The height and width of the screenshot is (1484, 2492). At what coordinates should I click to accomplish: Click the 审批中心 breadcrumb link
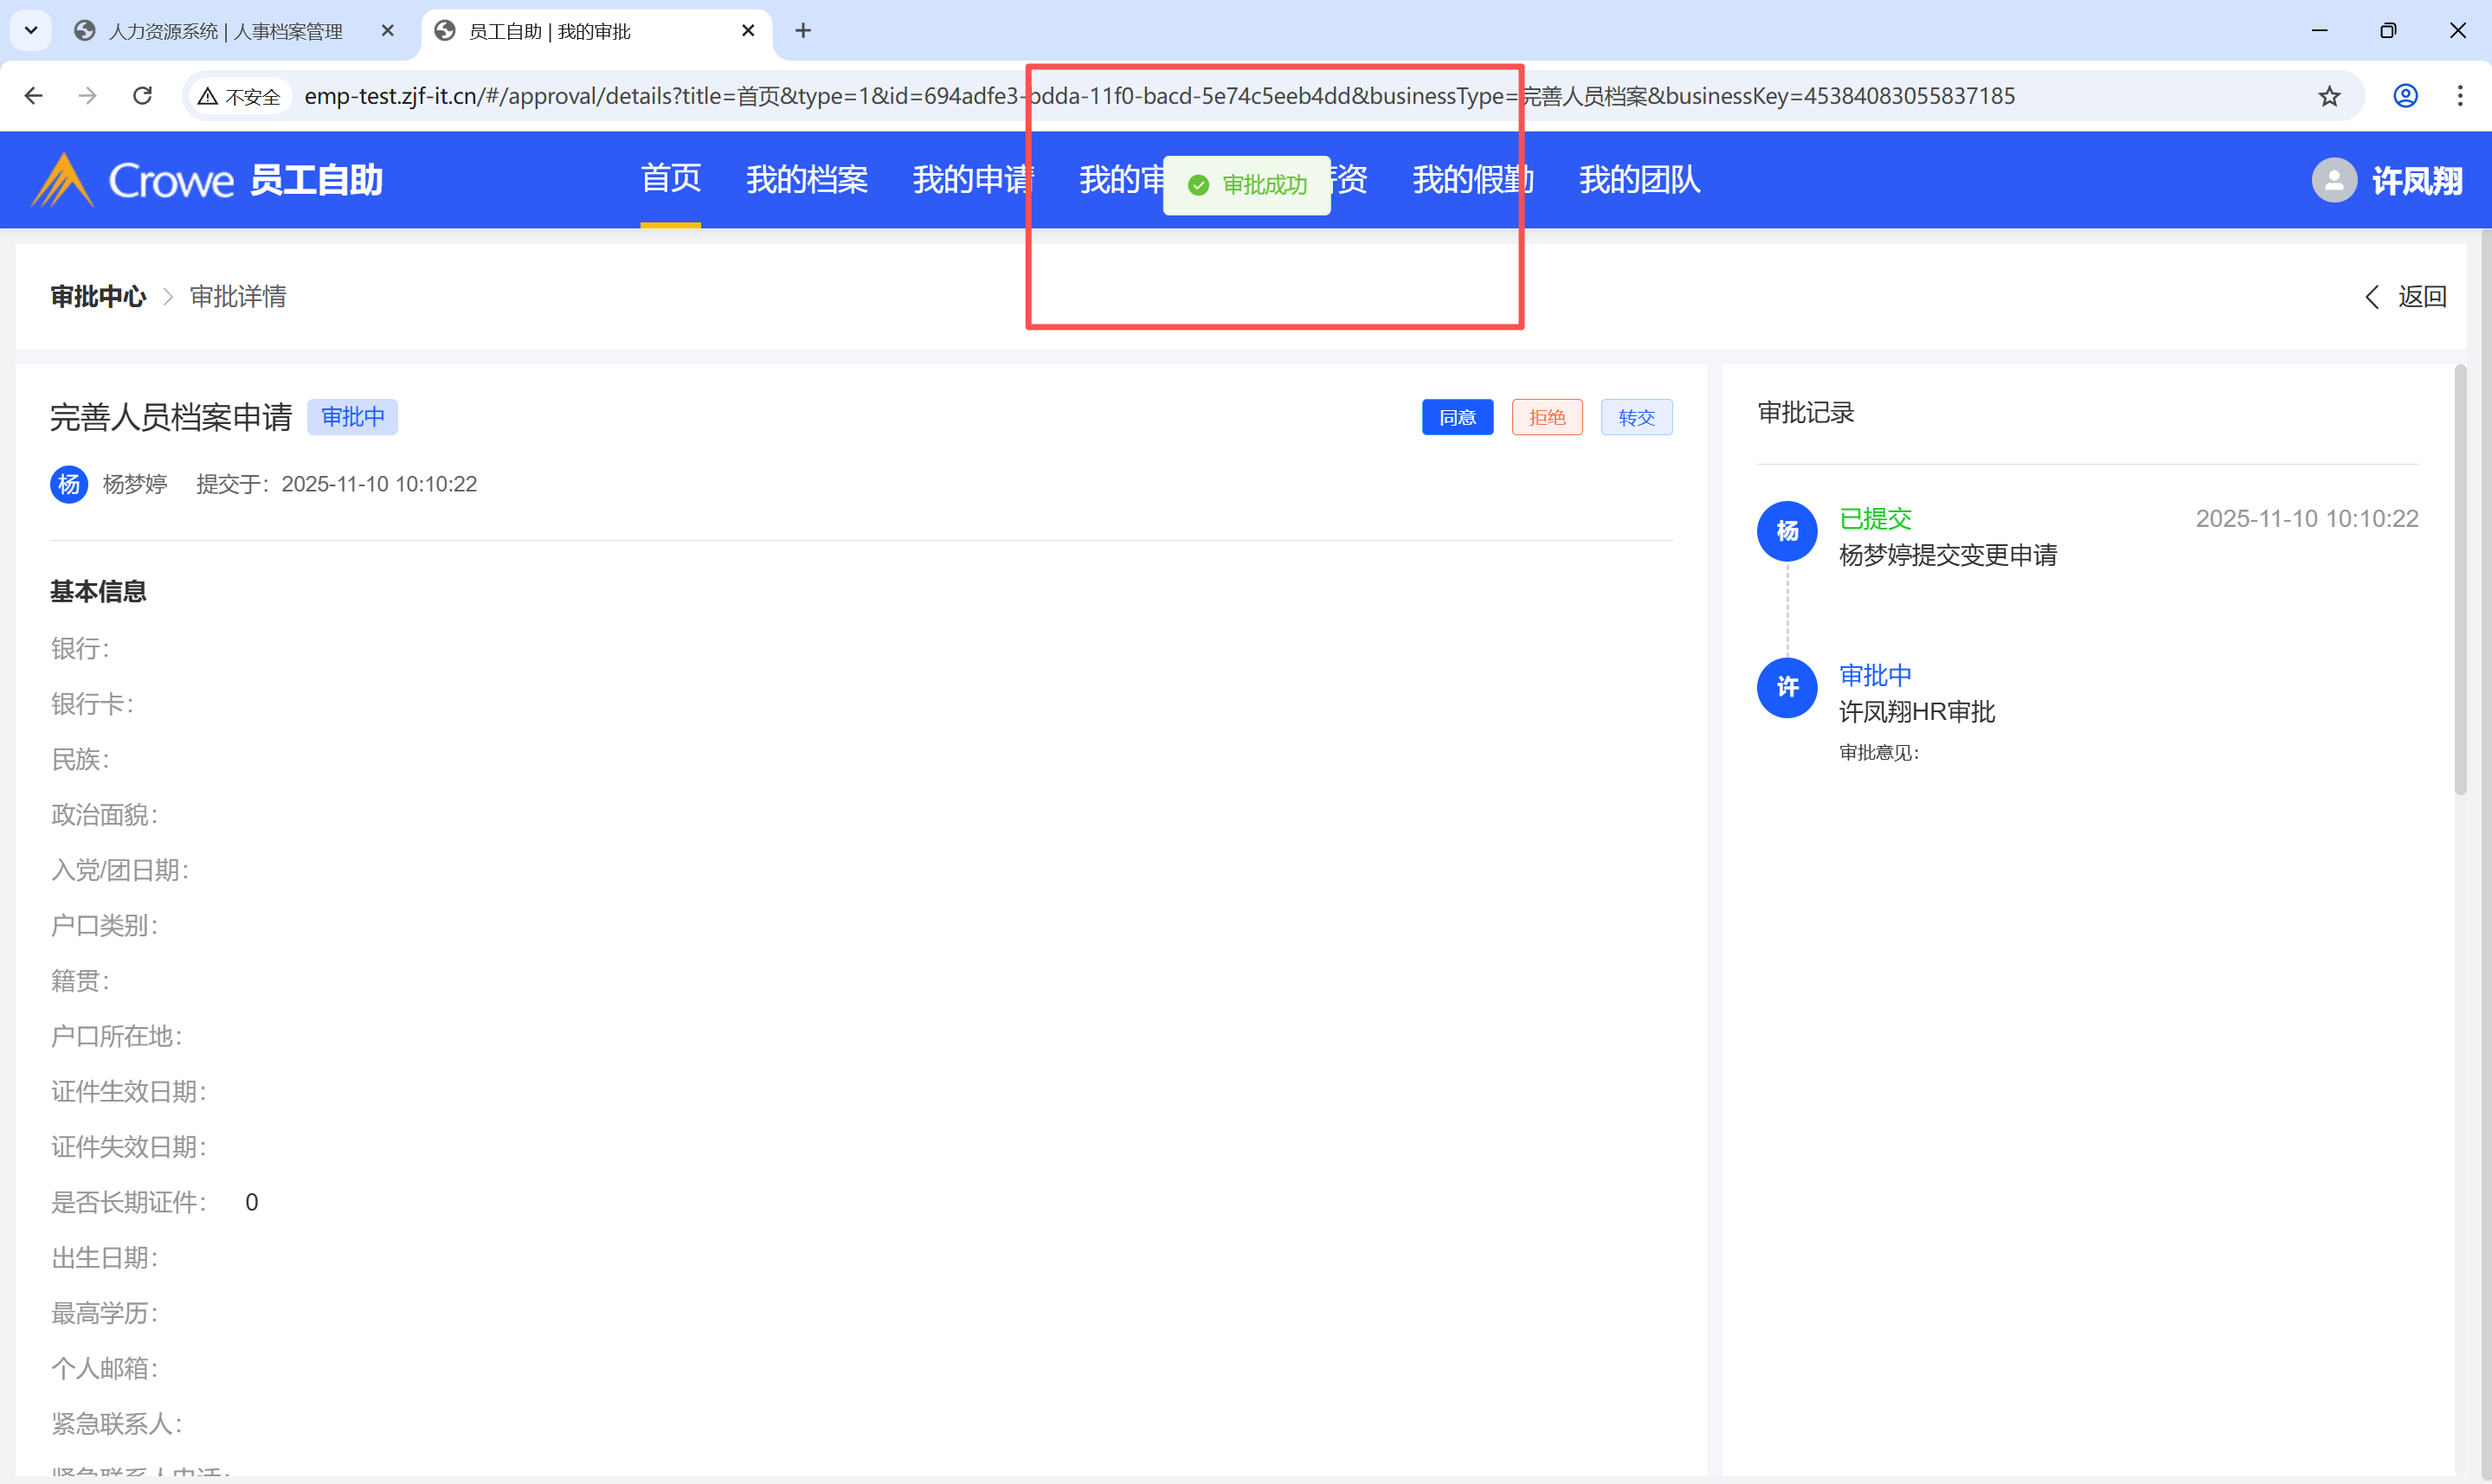(98, 297)
